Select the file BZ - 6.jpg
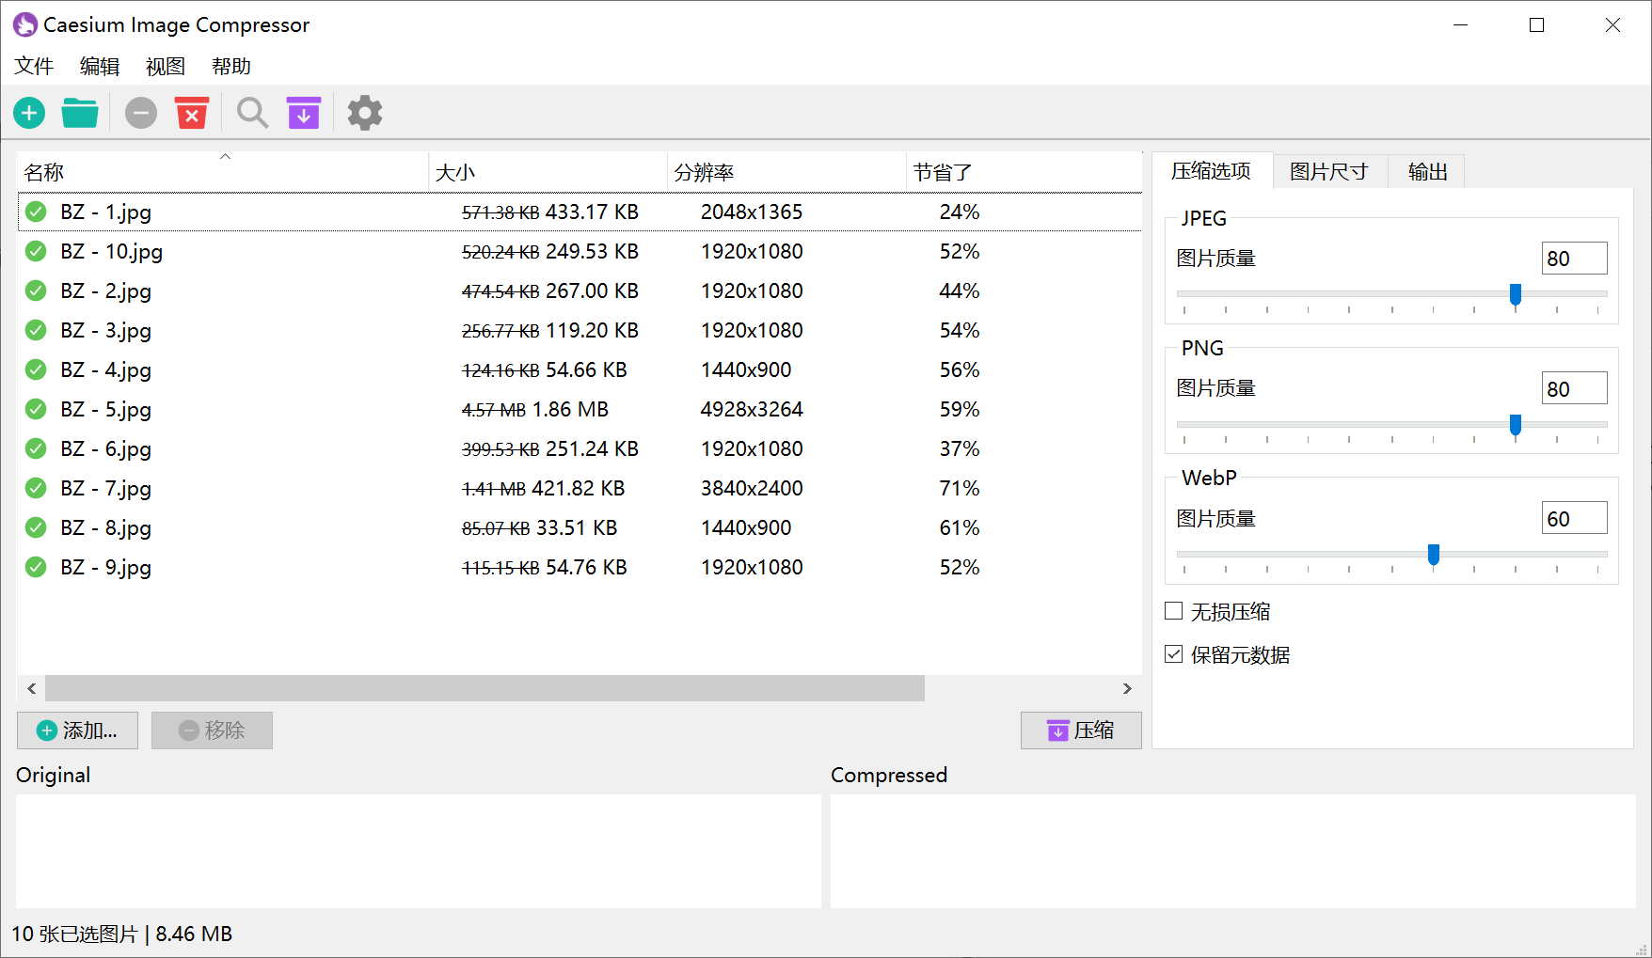The image size is (1652, 958). click(105, 449)
